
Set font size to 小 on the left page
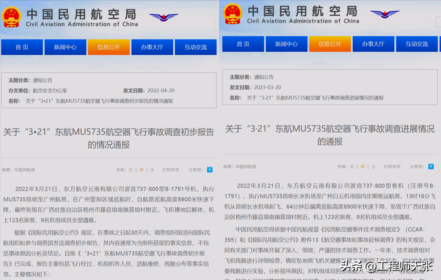(152, 170)
